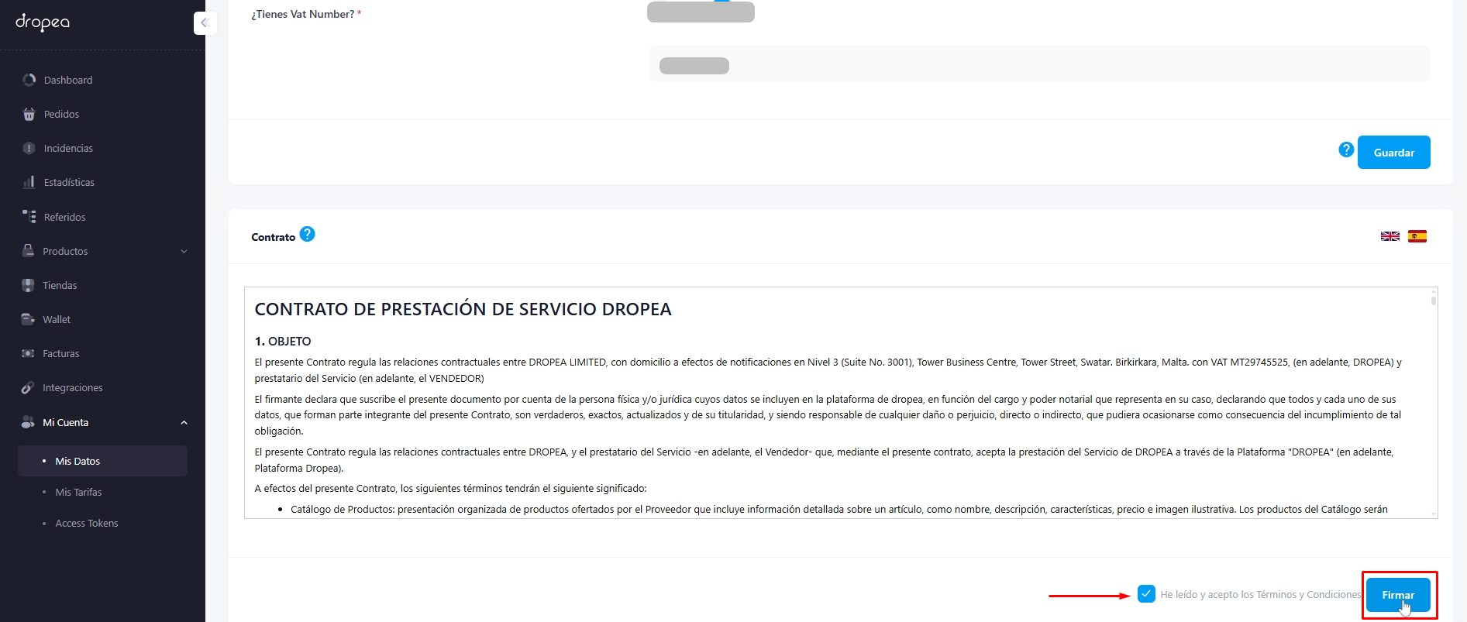
Task: Collapse the Mi Cuenta section
Action: coord(184,422)
